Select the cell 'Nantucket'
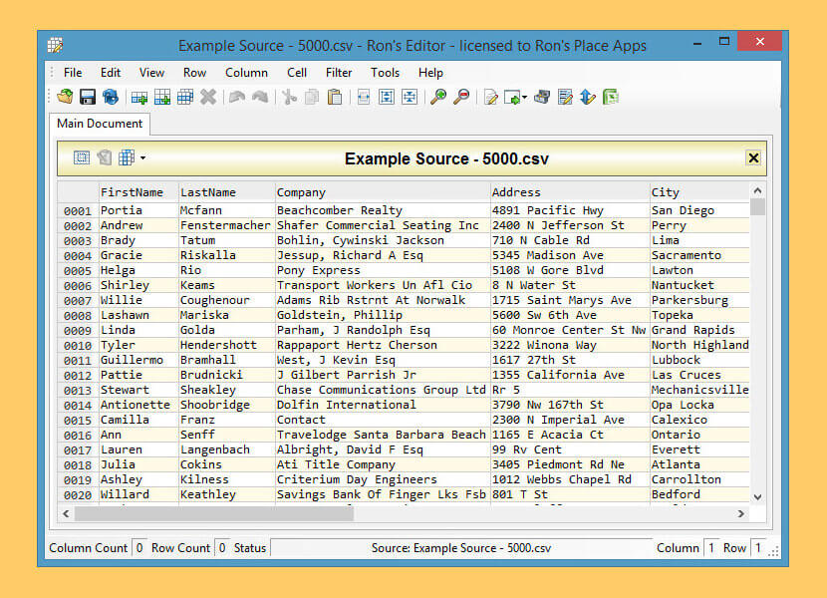This screenshot has width=827, height=598. [x=699, y=285]
